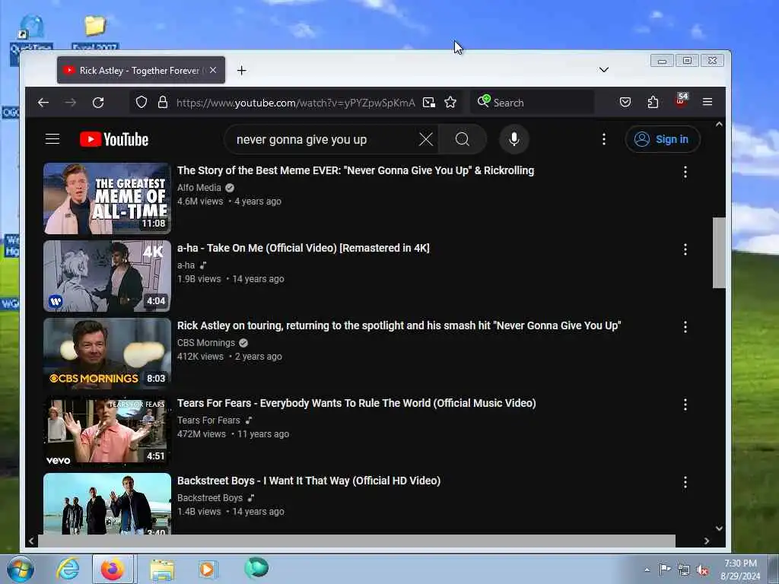This screenshot has height=584, width=779.
Task: Show hidden tray icons arrow
Action: coord(647,570)
